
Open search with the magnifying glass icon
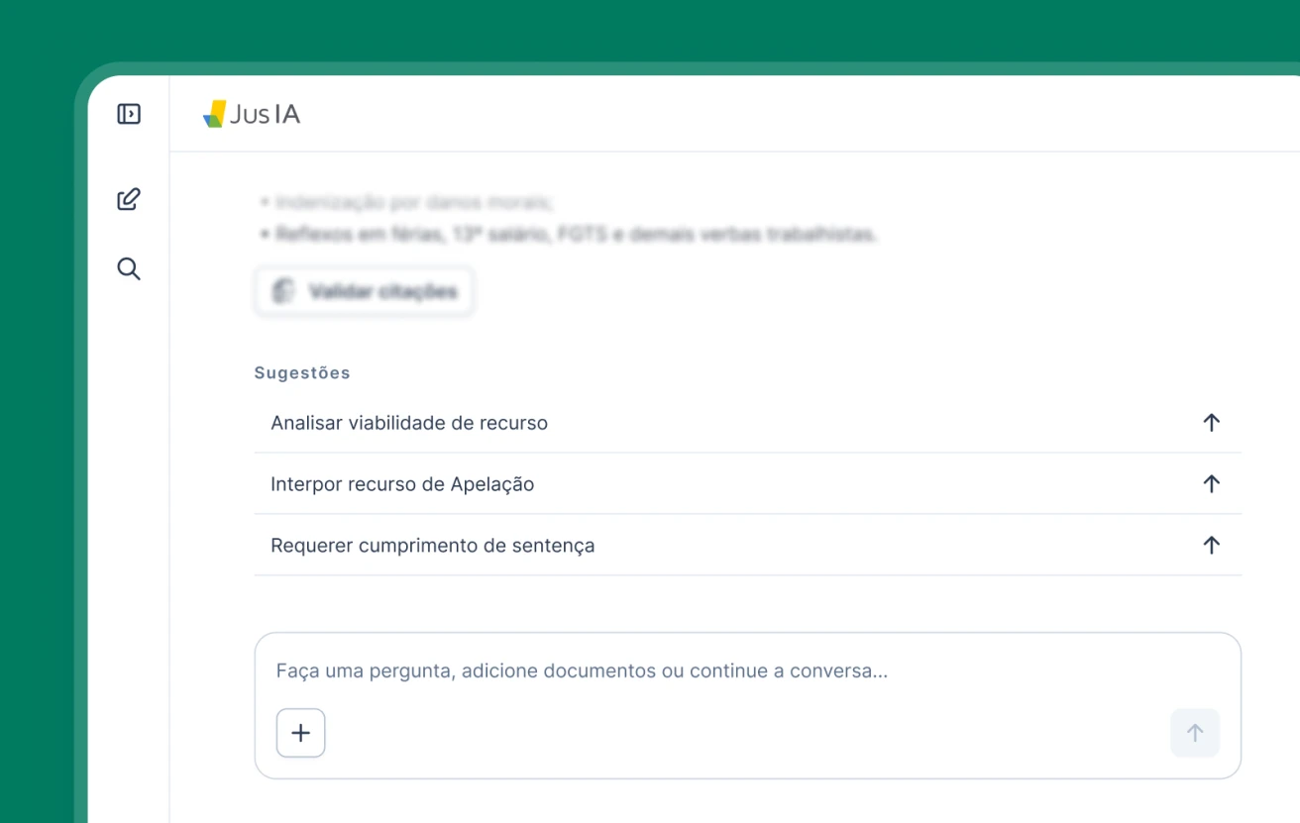pos(129,268)
